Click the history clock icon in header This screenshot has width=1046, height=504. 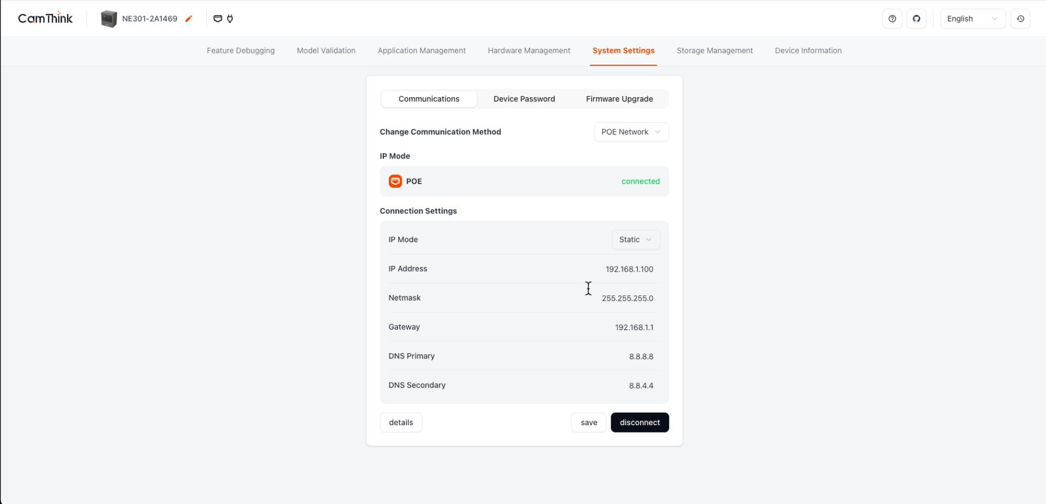click(x=1020, y=19)
